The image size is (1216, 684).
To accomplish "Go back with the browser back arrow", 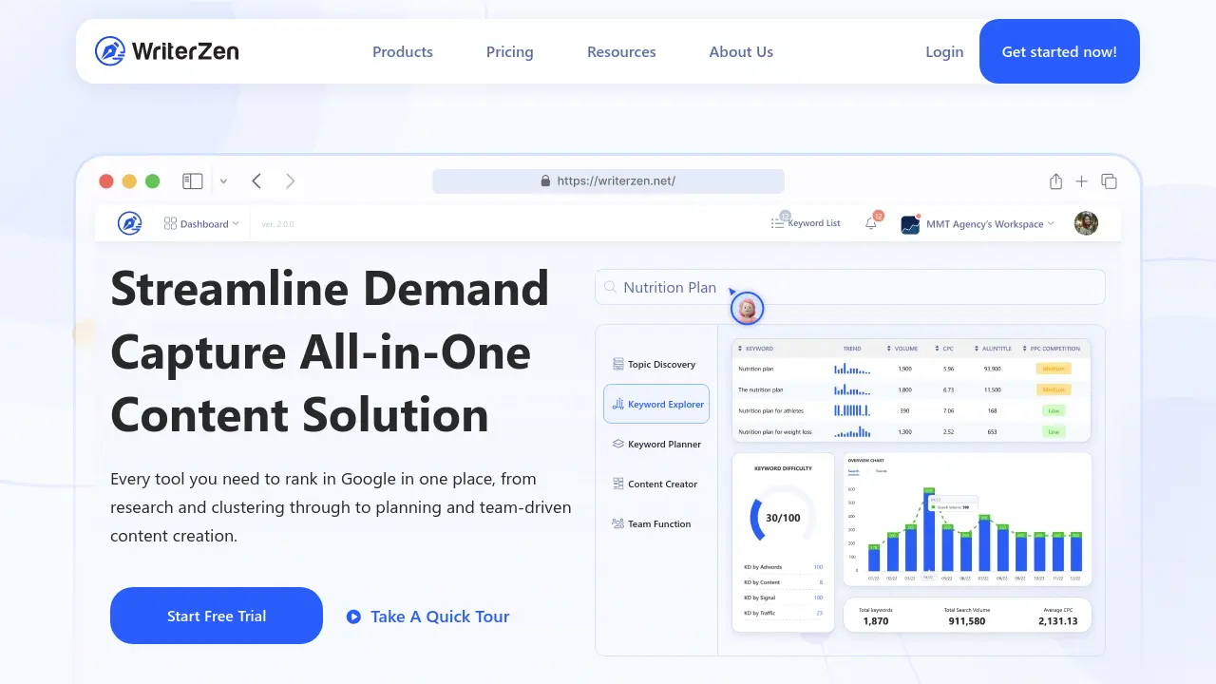I will coord(256,180).
